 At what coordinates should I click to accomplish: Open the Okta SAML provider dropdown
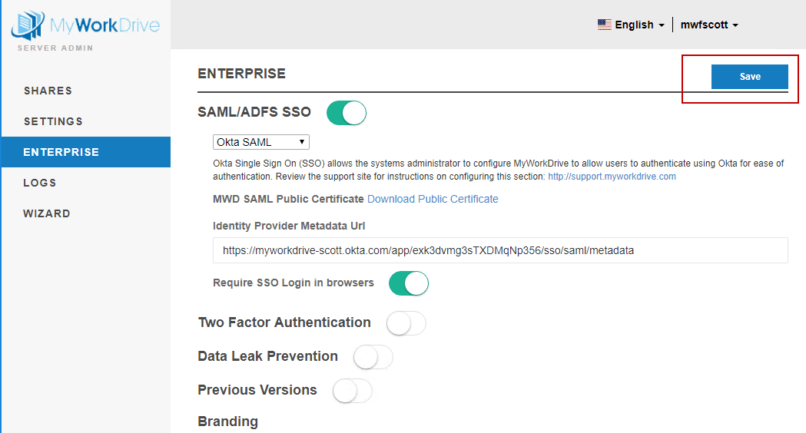[x=260, y=142]
